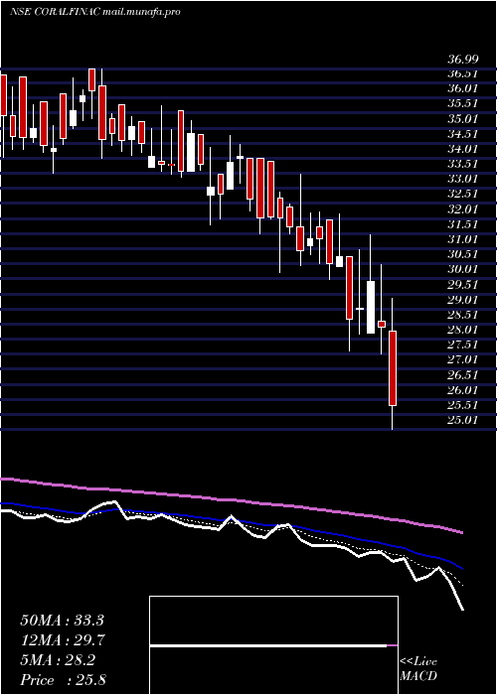This screenshot has height=695, width=497.
Task: Click the 35.51 price axis label
Action: (461, 103)
